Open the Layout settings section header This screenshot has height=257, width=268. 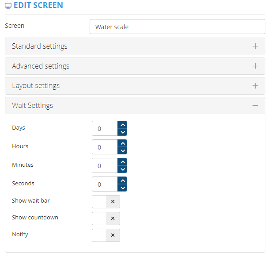pyautogui.click(x=36, y=85)
